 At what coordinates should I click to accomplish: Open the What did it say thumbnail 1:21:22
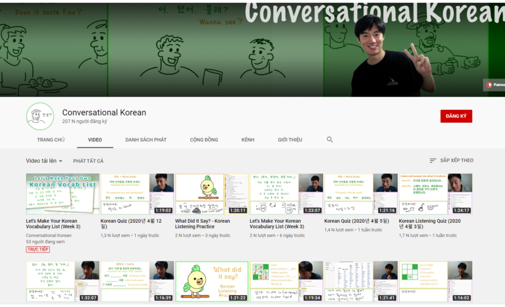click(212, 282)
